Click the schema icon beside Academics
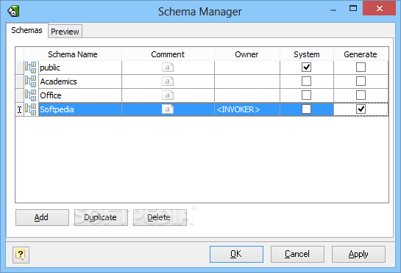401x273 pixels. tap(31, 81)
